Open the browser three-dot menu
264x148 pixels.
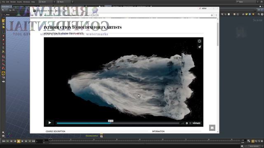click(216, 15)
